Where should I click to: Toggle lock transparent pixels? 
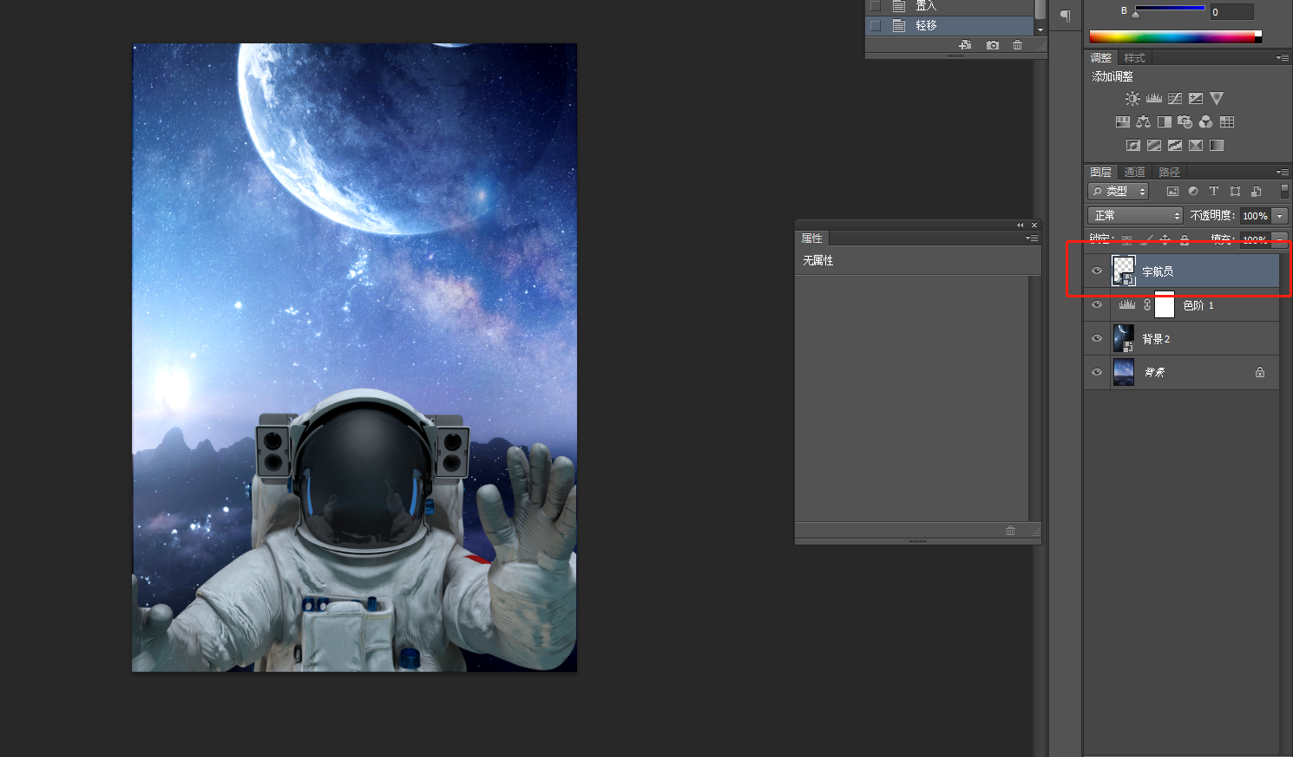click(1126, 239)
